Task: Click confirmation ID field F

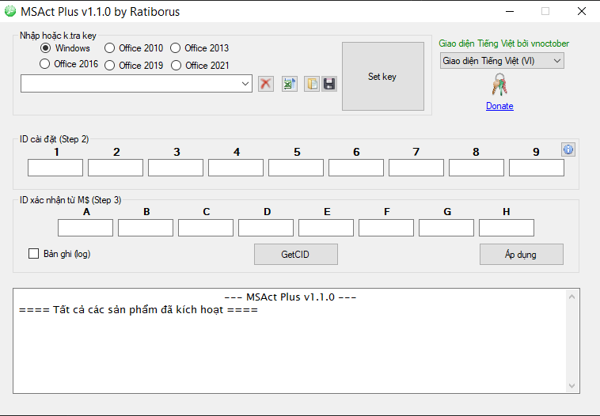Action: click(386, 228)
